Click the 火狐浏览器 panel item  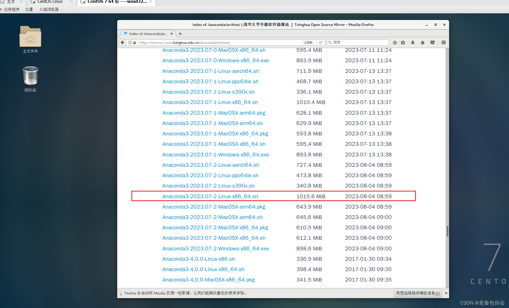coord(49,9)
